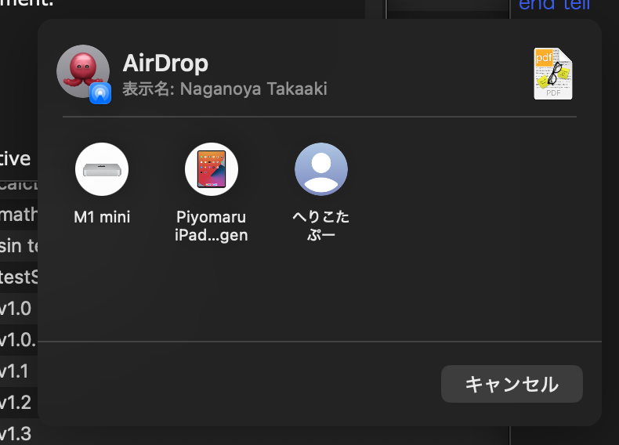This screenshot has width=619, height=445.
Task: Select the testS row in the list
Action: [x=19, y=277]
